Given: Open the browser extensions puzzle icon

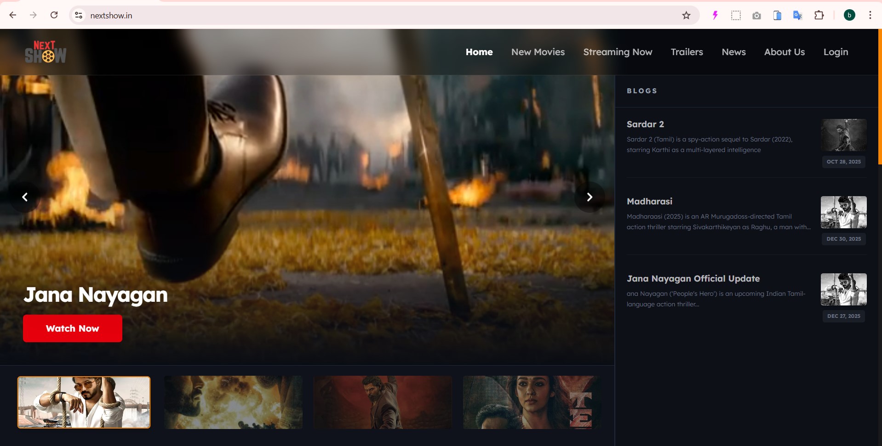Looking at the screenshot, I should [819, 16].
